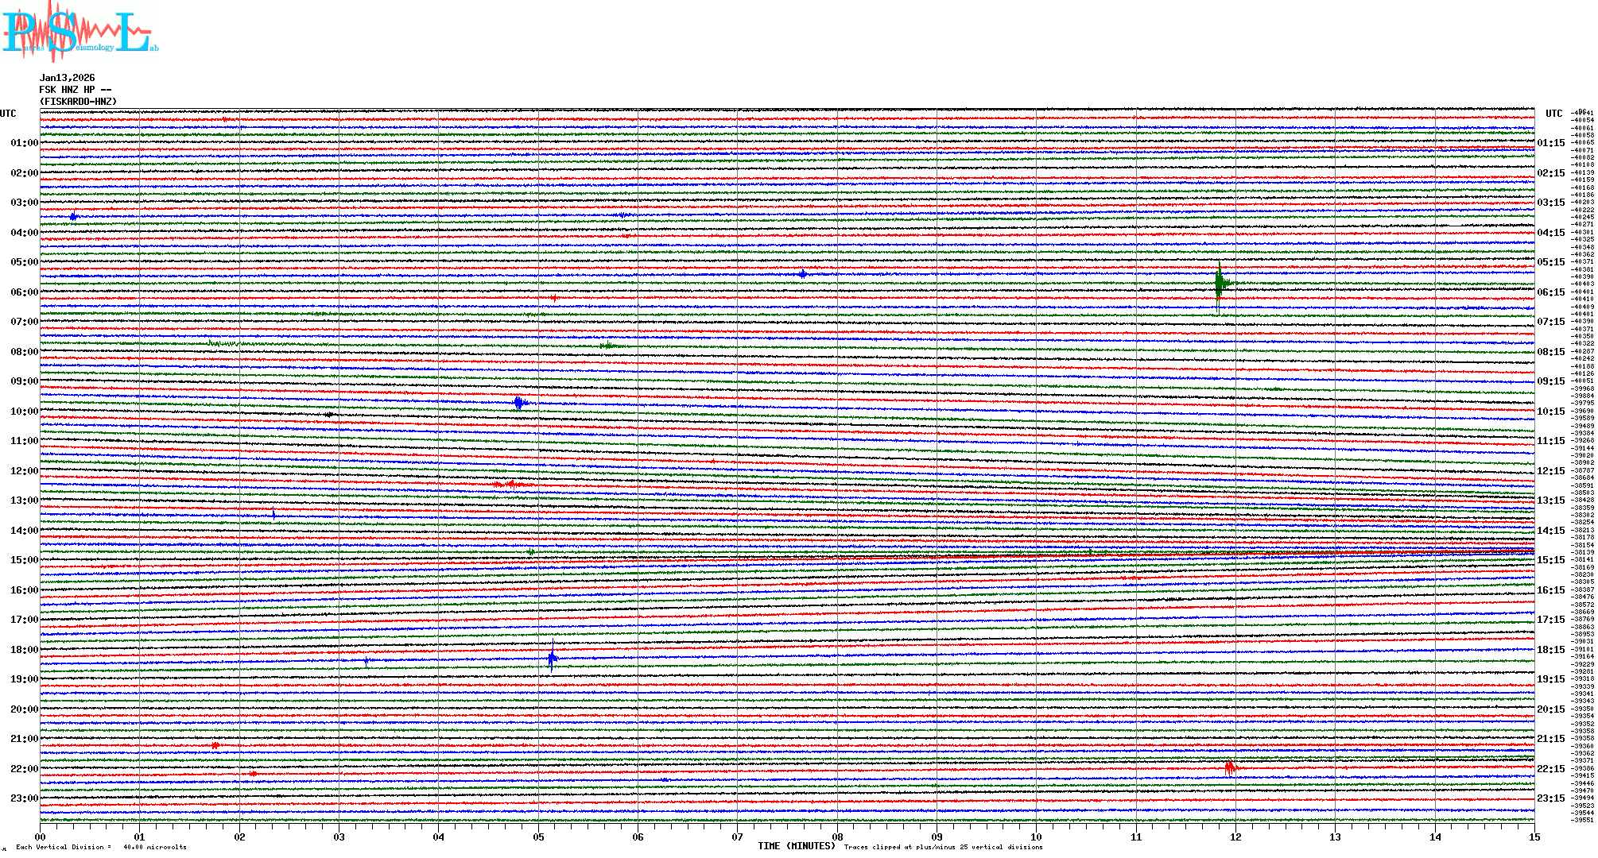
Task: Click the large green seismic event spike
Action: [x=1220, y=284]
